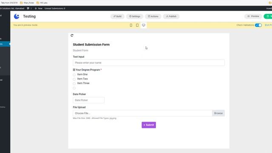Click New in the admin bar
The width and height of the screenshot is (272, 153).
[39, 8]
